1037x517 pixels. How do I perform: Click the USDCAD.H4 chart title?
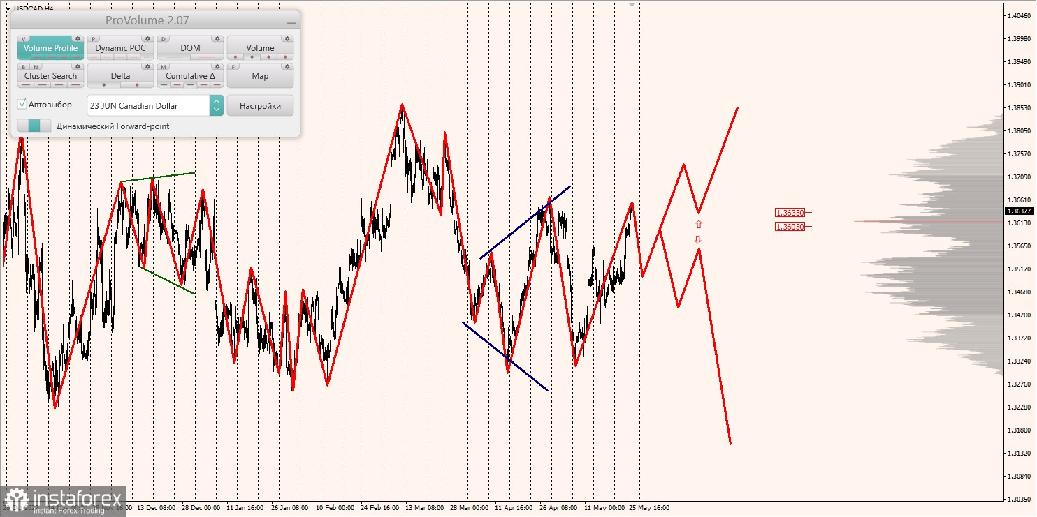(34, 8)
